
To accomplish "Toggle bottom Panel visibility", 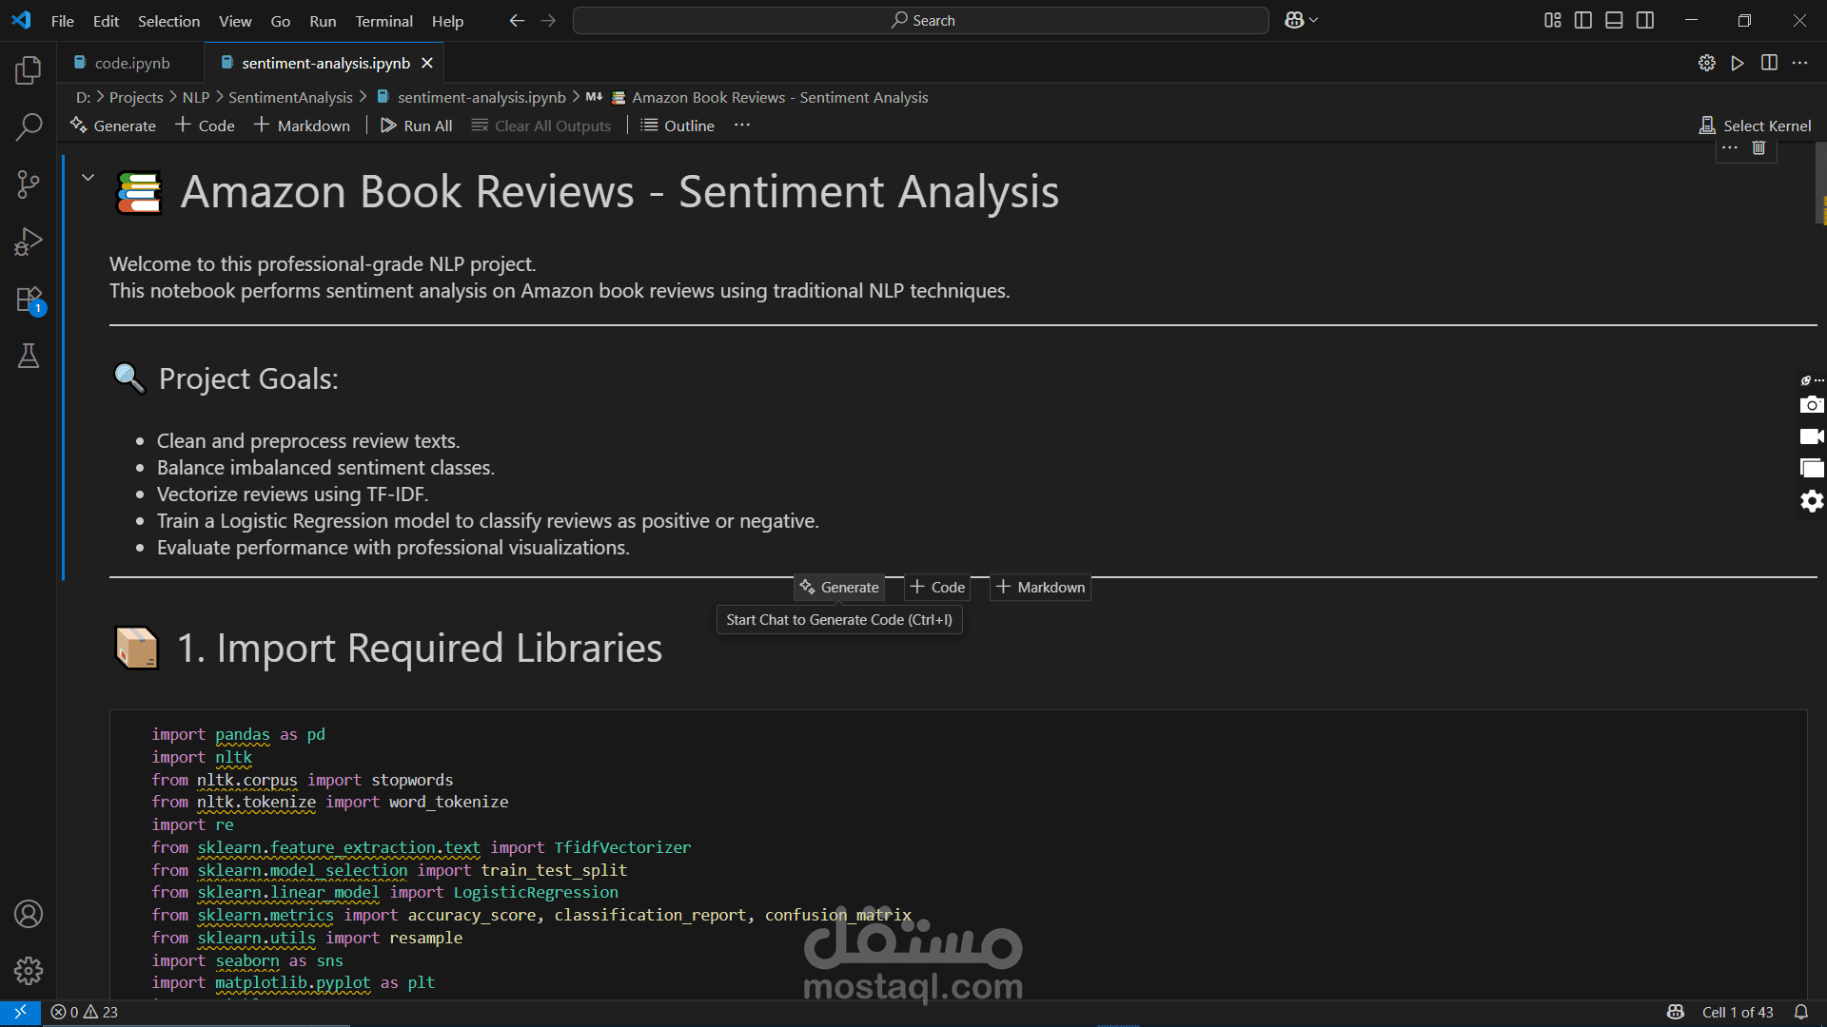I will tap(1614, 20).
